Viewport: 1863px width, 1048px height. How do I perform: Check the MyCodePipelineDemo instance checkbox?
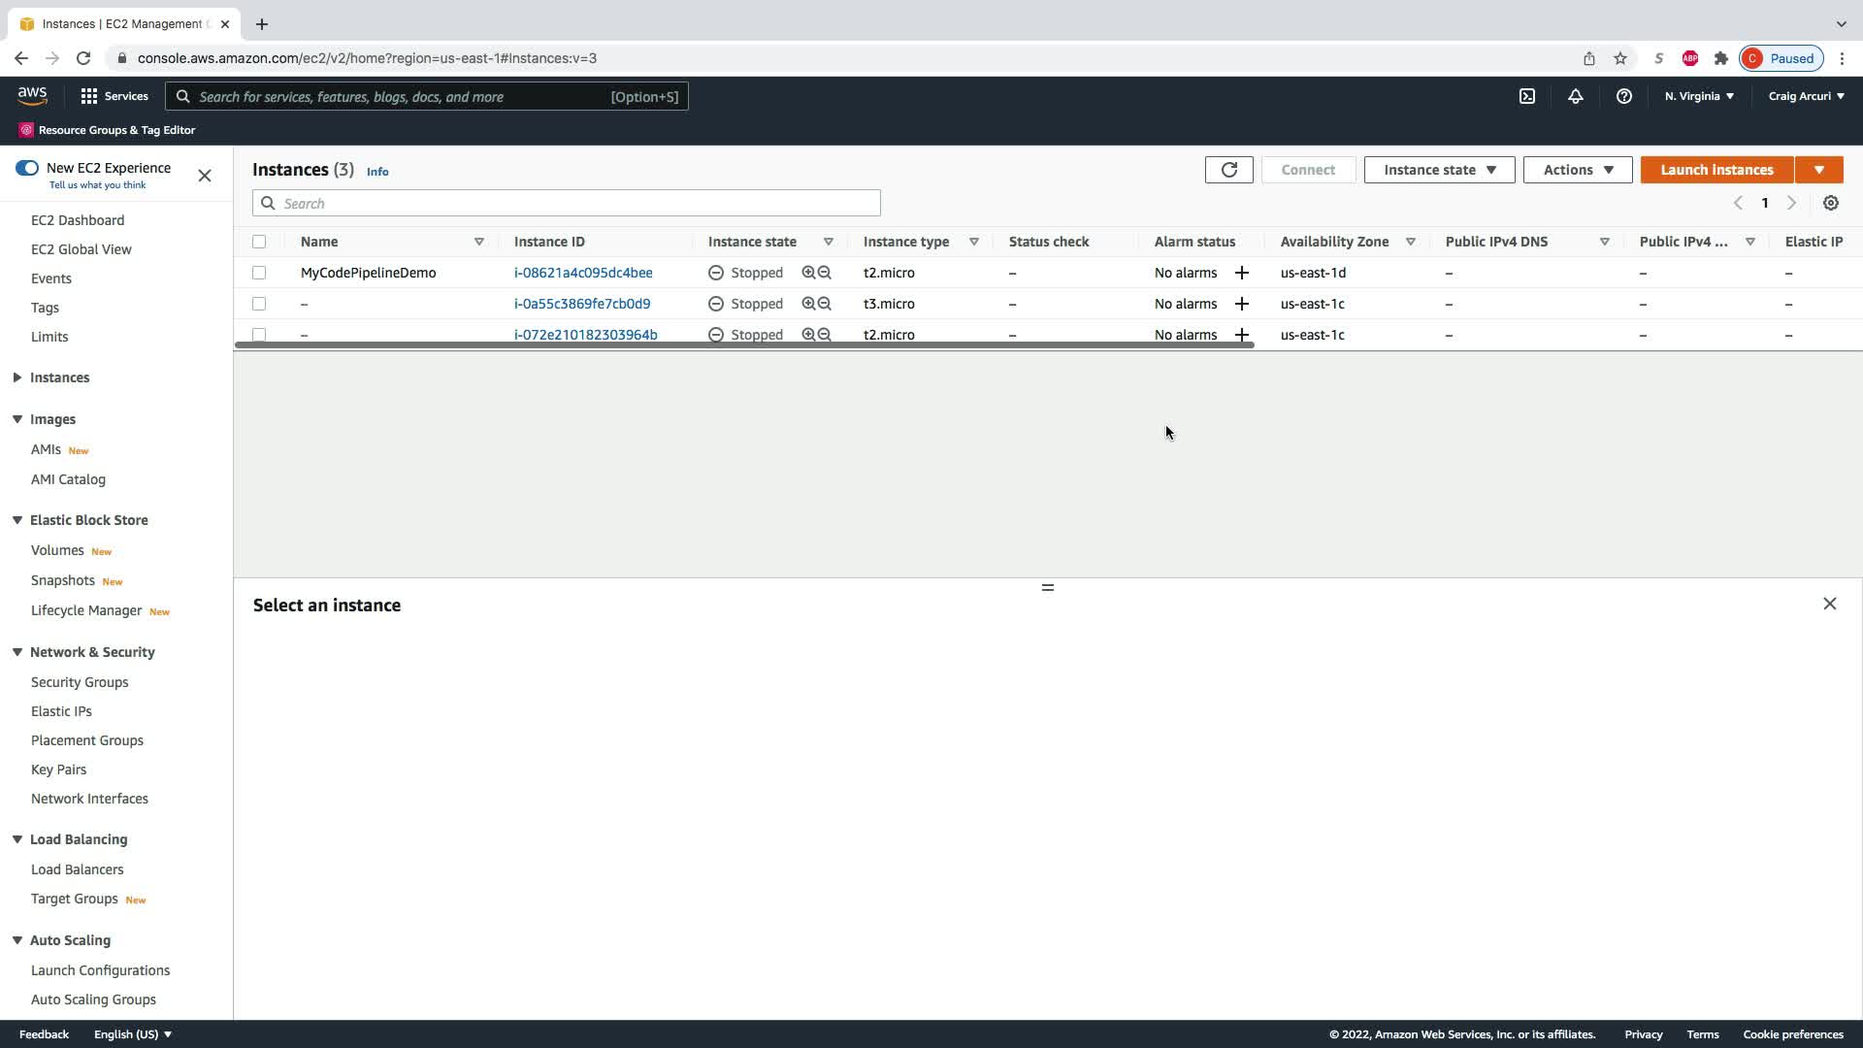[259, 273]
